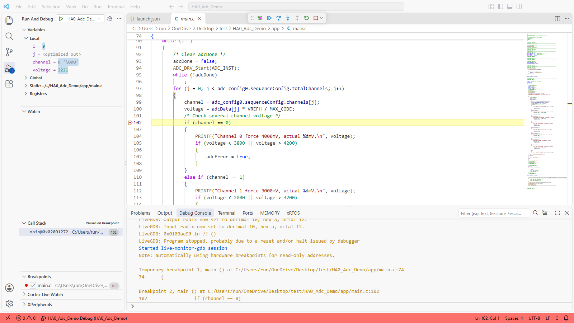Screen dimensions: 574x323
Task: Switch to the launch.json editor tab
Action: [x=148, y=19]
